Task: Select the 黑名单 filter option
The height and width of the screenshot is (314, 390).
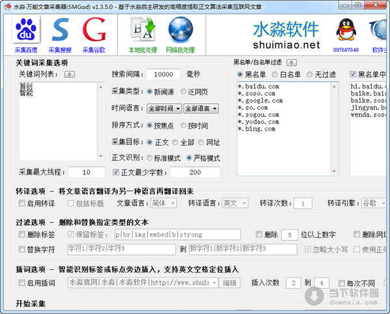Action: [x=240, y=74]
